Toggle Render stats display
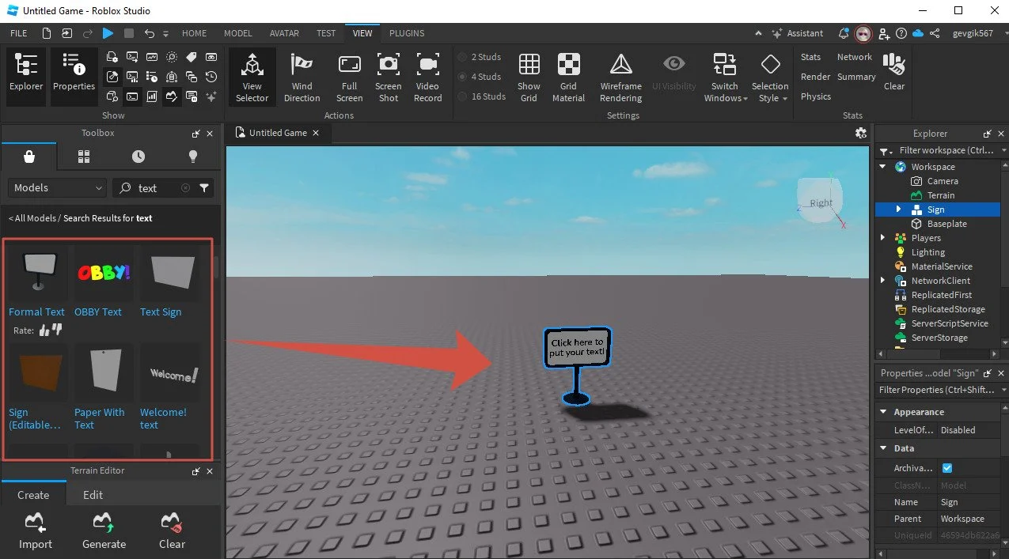 point(815,77)
